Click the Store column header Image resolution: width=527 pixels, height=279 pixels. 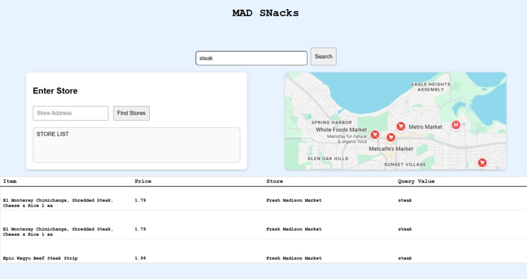click(x=275, y=181)
